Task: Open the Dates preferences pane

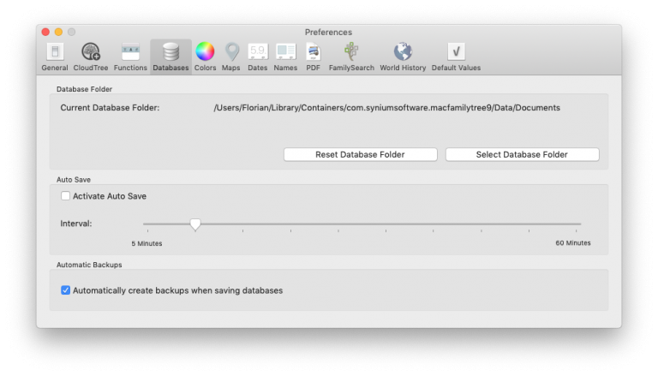Action: pos(258,57)
